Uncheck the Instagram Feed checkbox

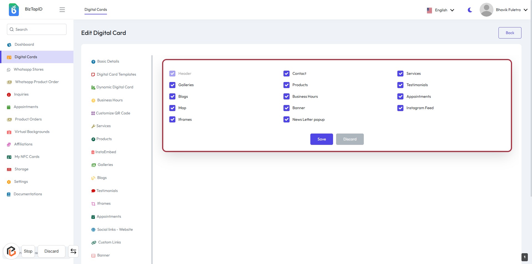[x=400, y=108]
